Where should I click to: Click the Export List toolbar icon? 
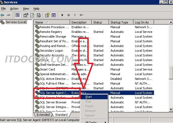pos(39,15)
